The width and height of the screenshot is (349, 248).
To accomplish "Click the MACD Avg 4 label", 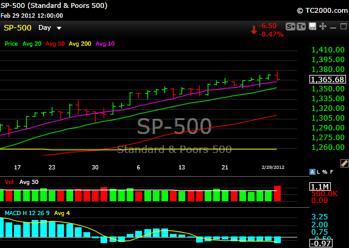I will click(x=62, y=213).
